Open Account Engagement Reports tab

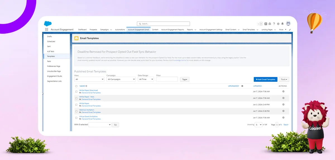173,30
